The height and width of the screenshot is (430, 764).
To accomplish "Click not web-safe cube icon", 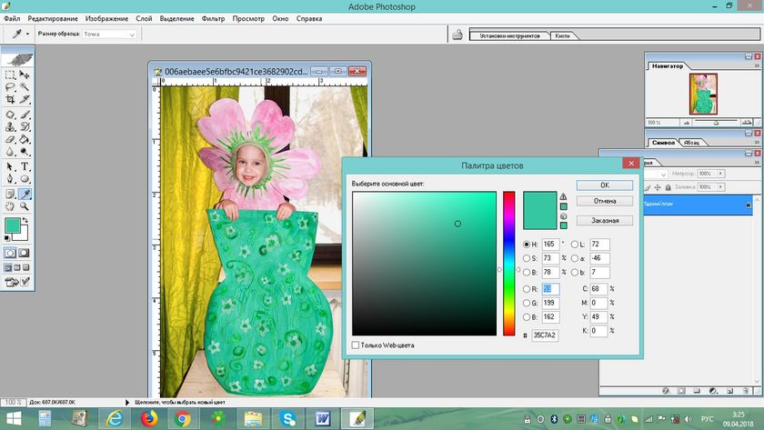I will [563, 216].
